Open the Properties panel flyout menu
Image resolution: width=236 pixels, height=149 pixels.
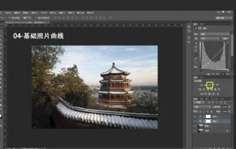tap(232, 24)
